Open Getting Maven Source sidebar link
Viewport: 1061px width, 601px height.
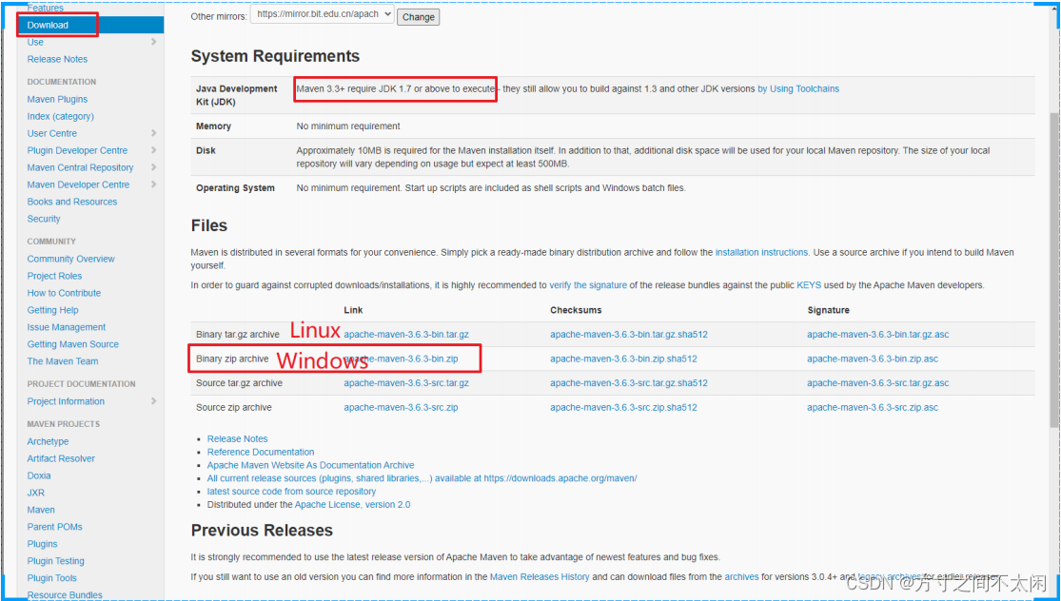[x=73, y=344]
